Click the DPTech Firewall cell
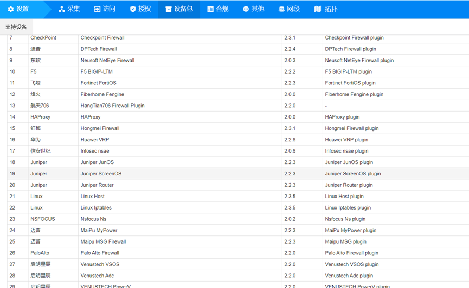The image size is (469, 288). 99,49
